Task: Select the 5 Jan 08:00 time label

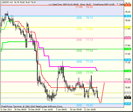Action: tap(61, 110)
